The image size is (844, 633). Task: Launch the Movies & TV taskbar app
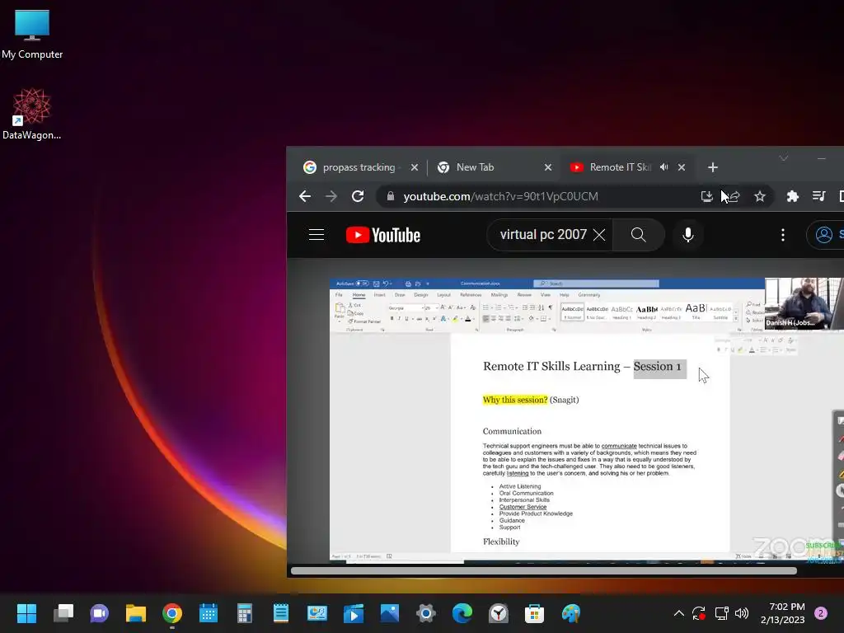[x=354, y=613]
